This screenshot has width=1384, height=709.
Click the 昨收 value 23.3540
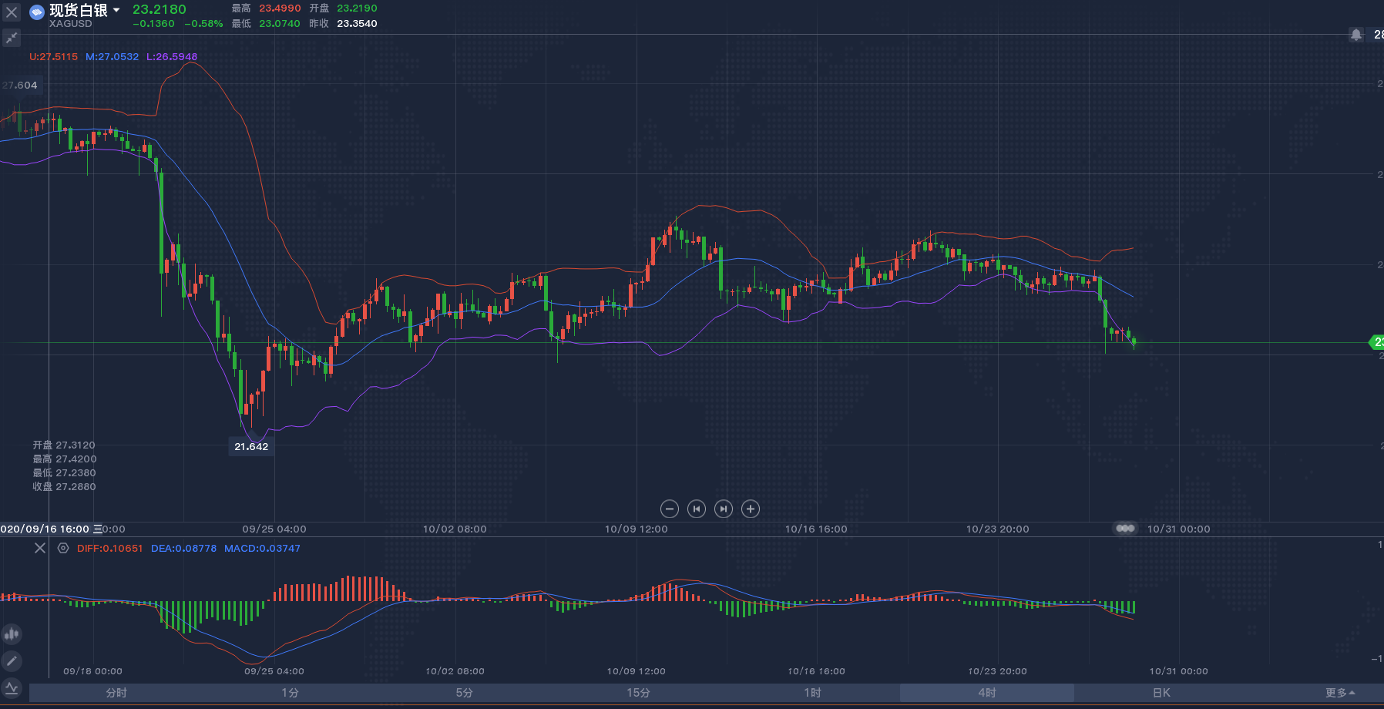coord(357,24)
